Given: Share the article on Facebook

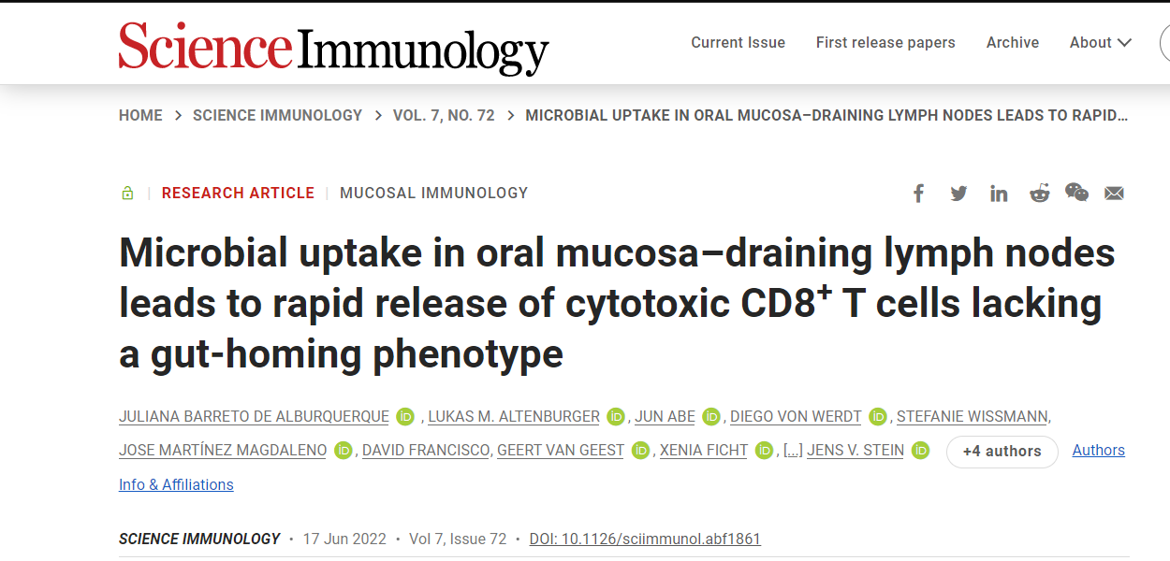Looking at the screenshot, I should [918, 194].
